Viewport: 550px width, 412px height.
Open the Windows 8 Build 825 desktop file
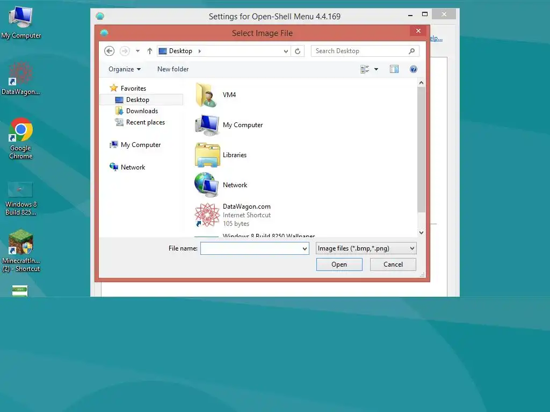[21, 198]
